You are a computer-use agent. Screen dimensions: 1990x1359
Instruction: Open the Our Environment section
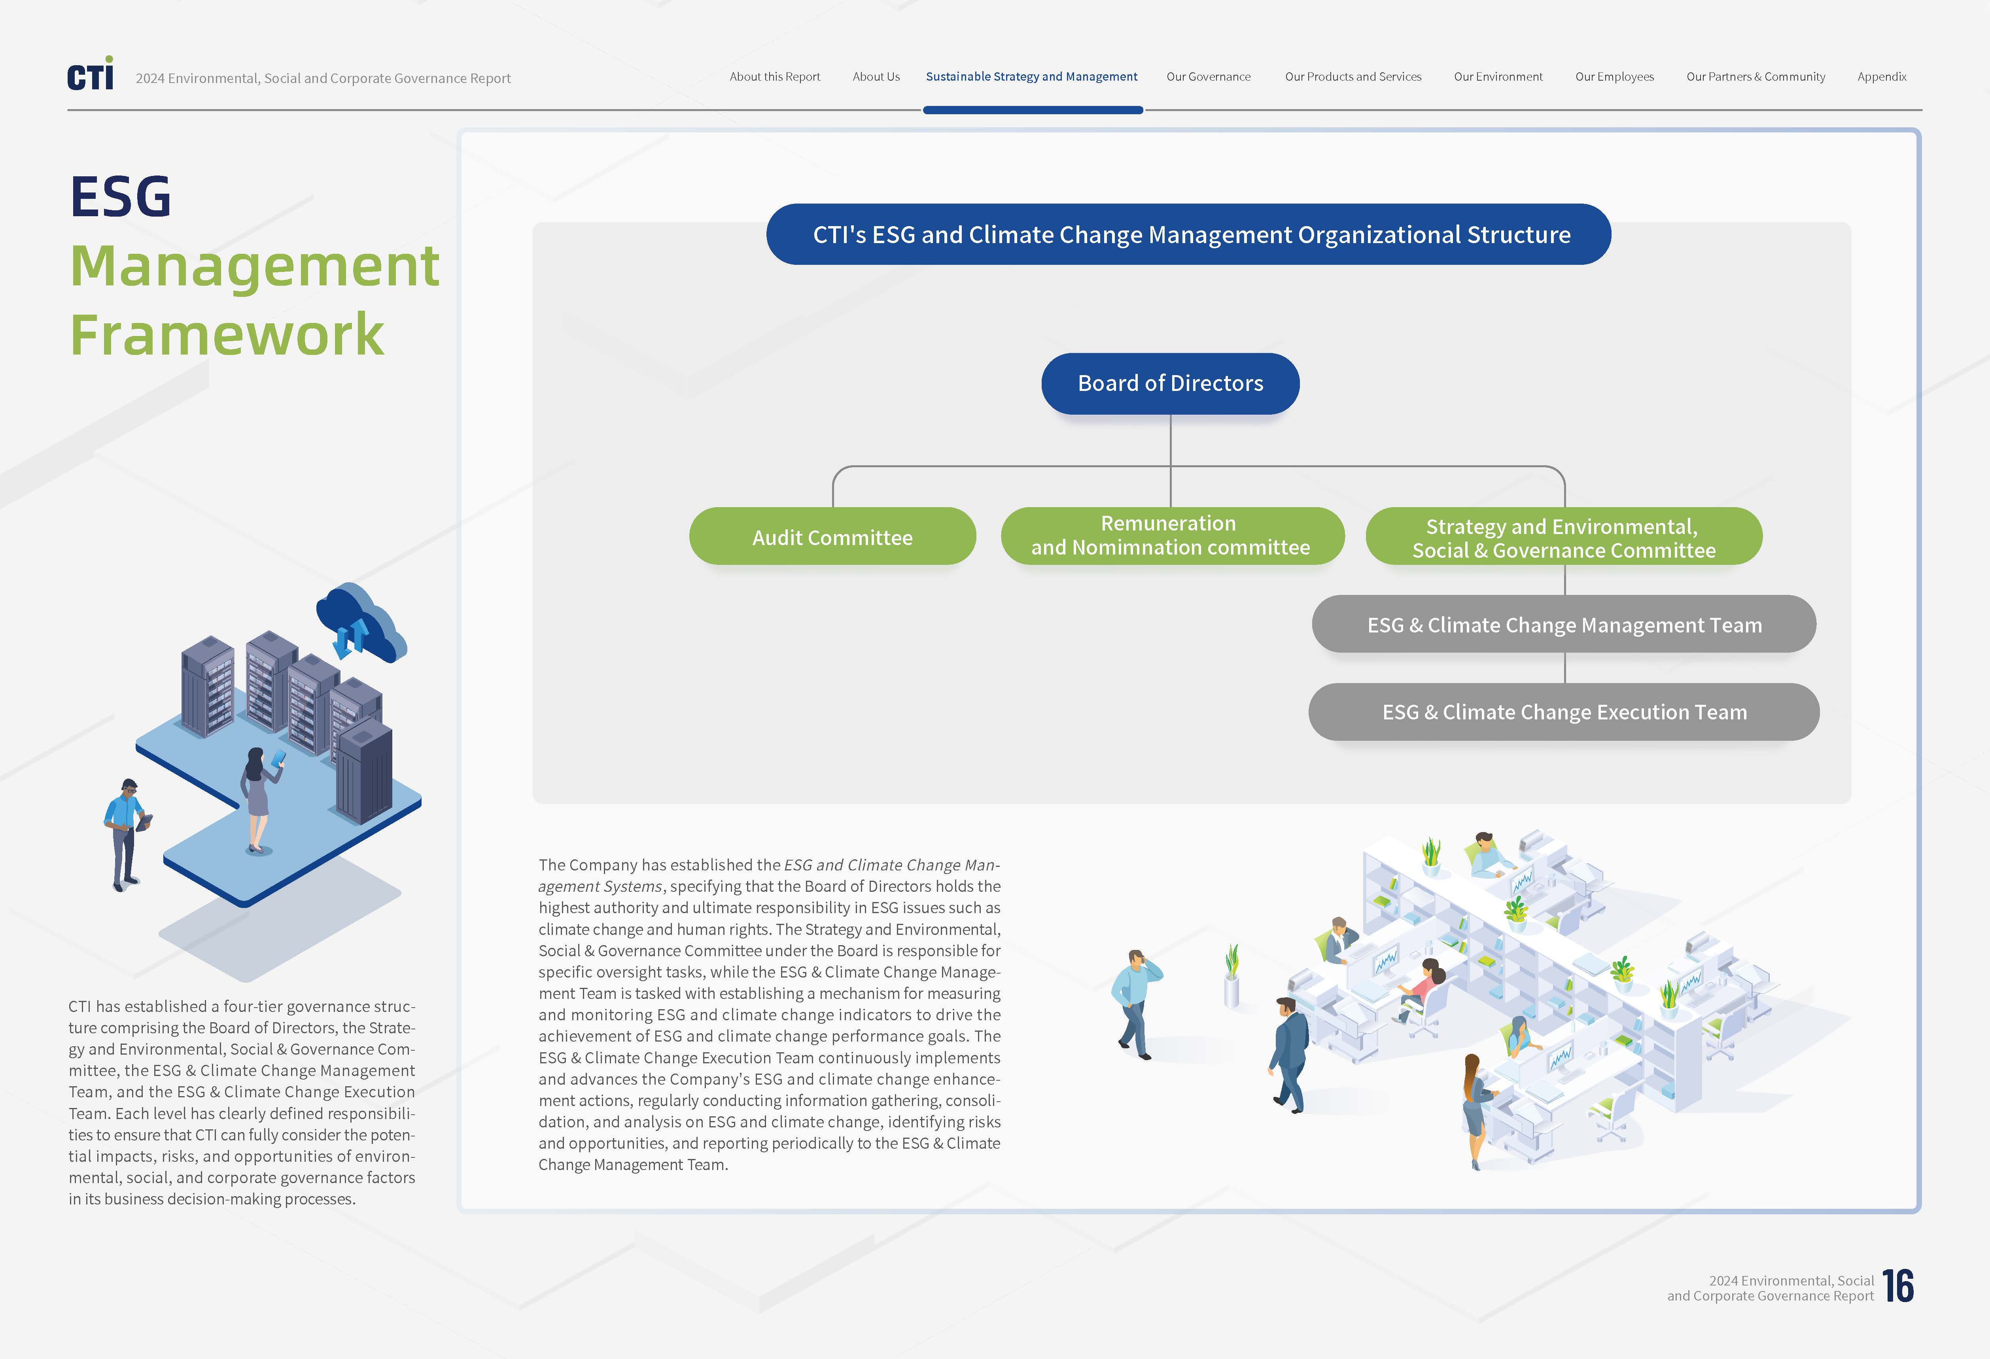pos(1498,77)
